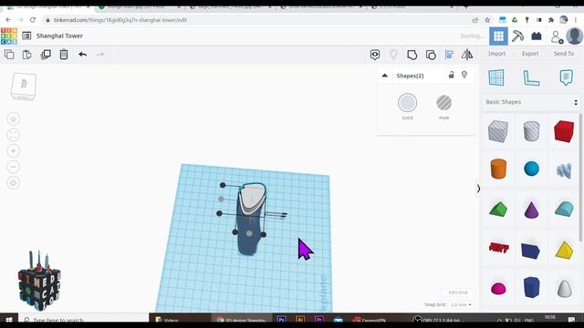Delete selection with the trash icon

pos(64,55)
